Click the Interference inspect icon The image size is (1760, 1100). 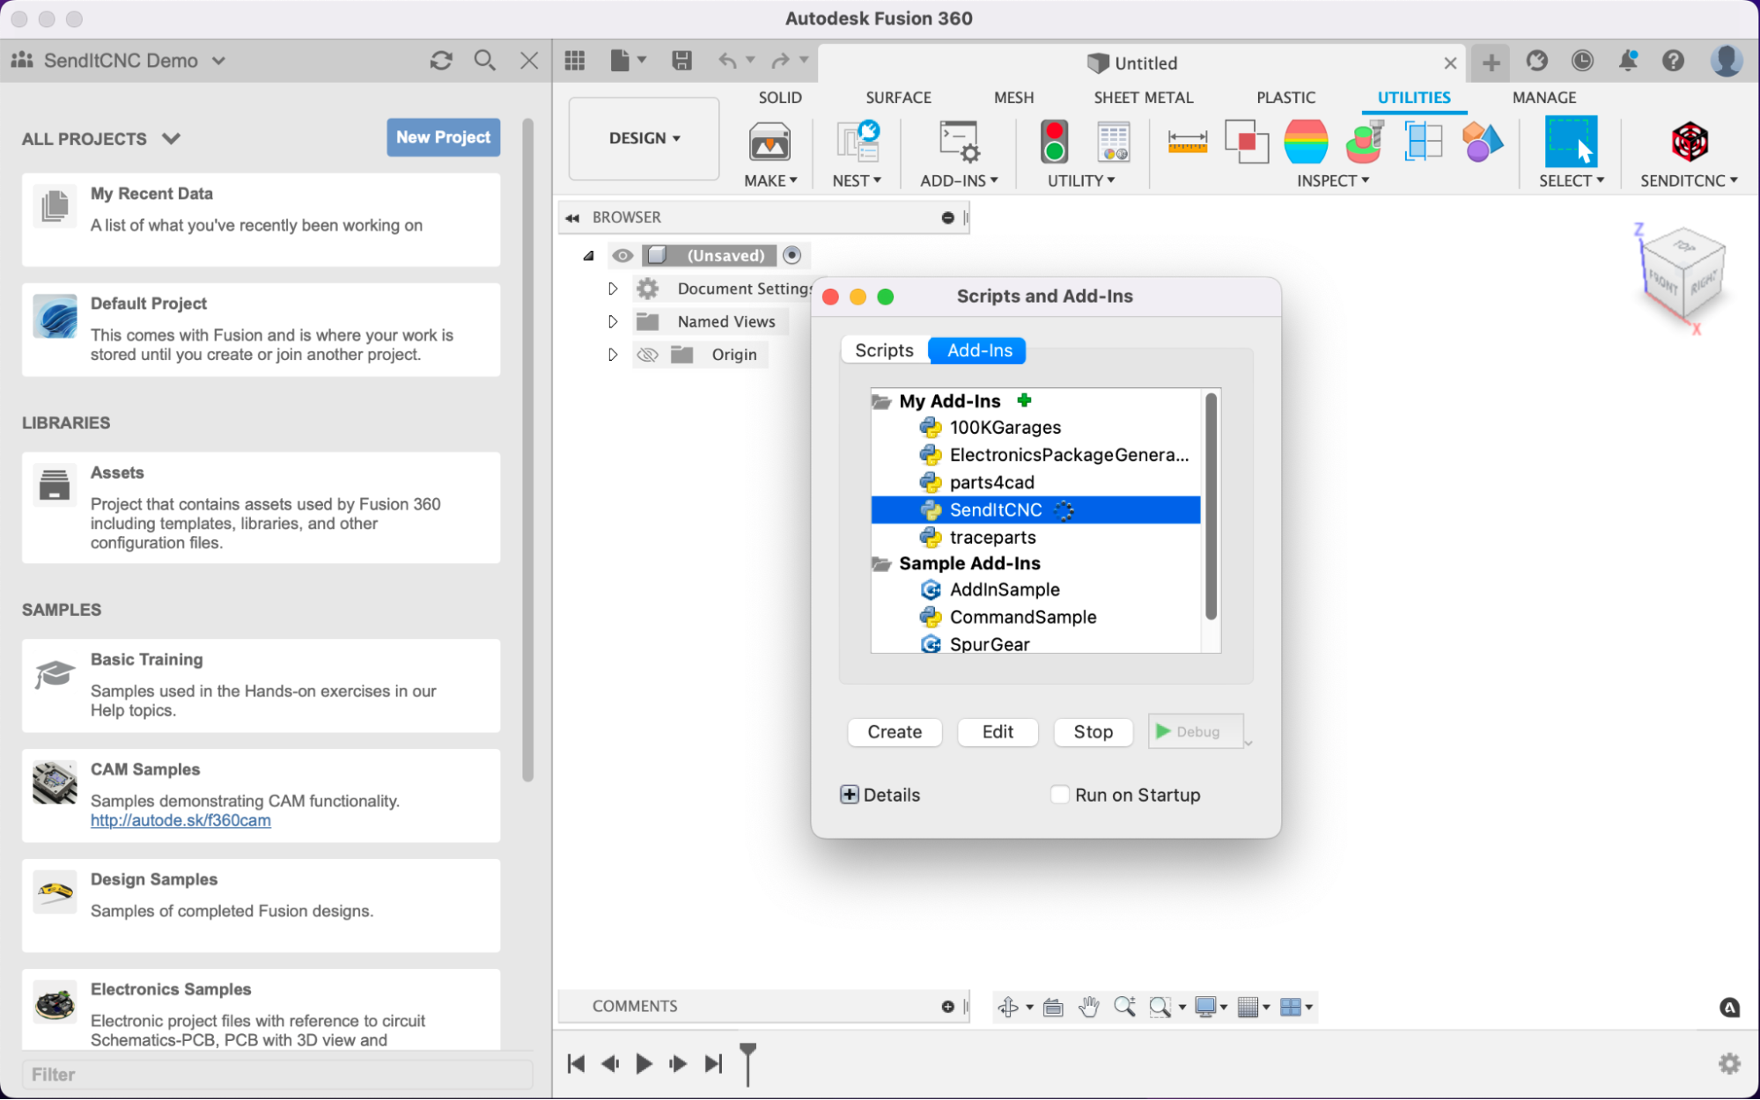pyautogui.click(x=1247, y=142)
